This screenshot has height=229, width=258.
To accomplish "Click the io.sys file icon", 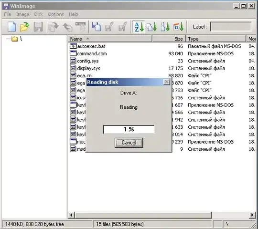I will pyautogui.click(x=73, y=97).
